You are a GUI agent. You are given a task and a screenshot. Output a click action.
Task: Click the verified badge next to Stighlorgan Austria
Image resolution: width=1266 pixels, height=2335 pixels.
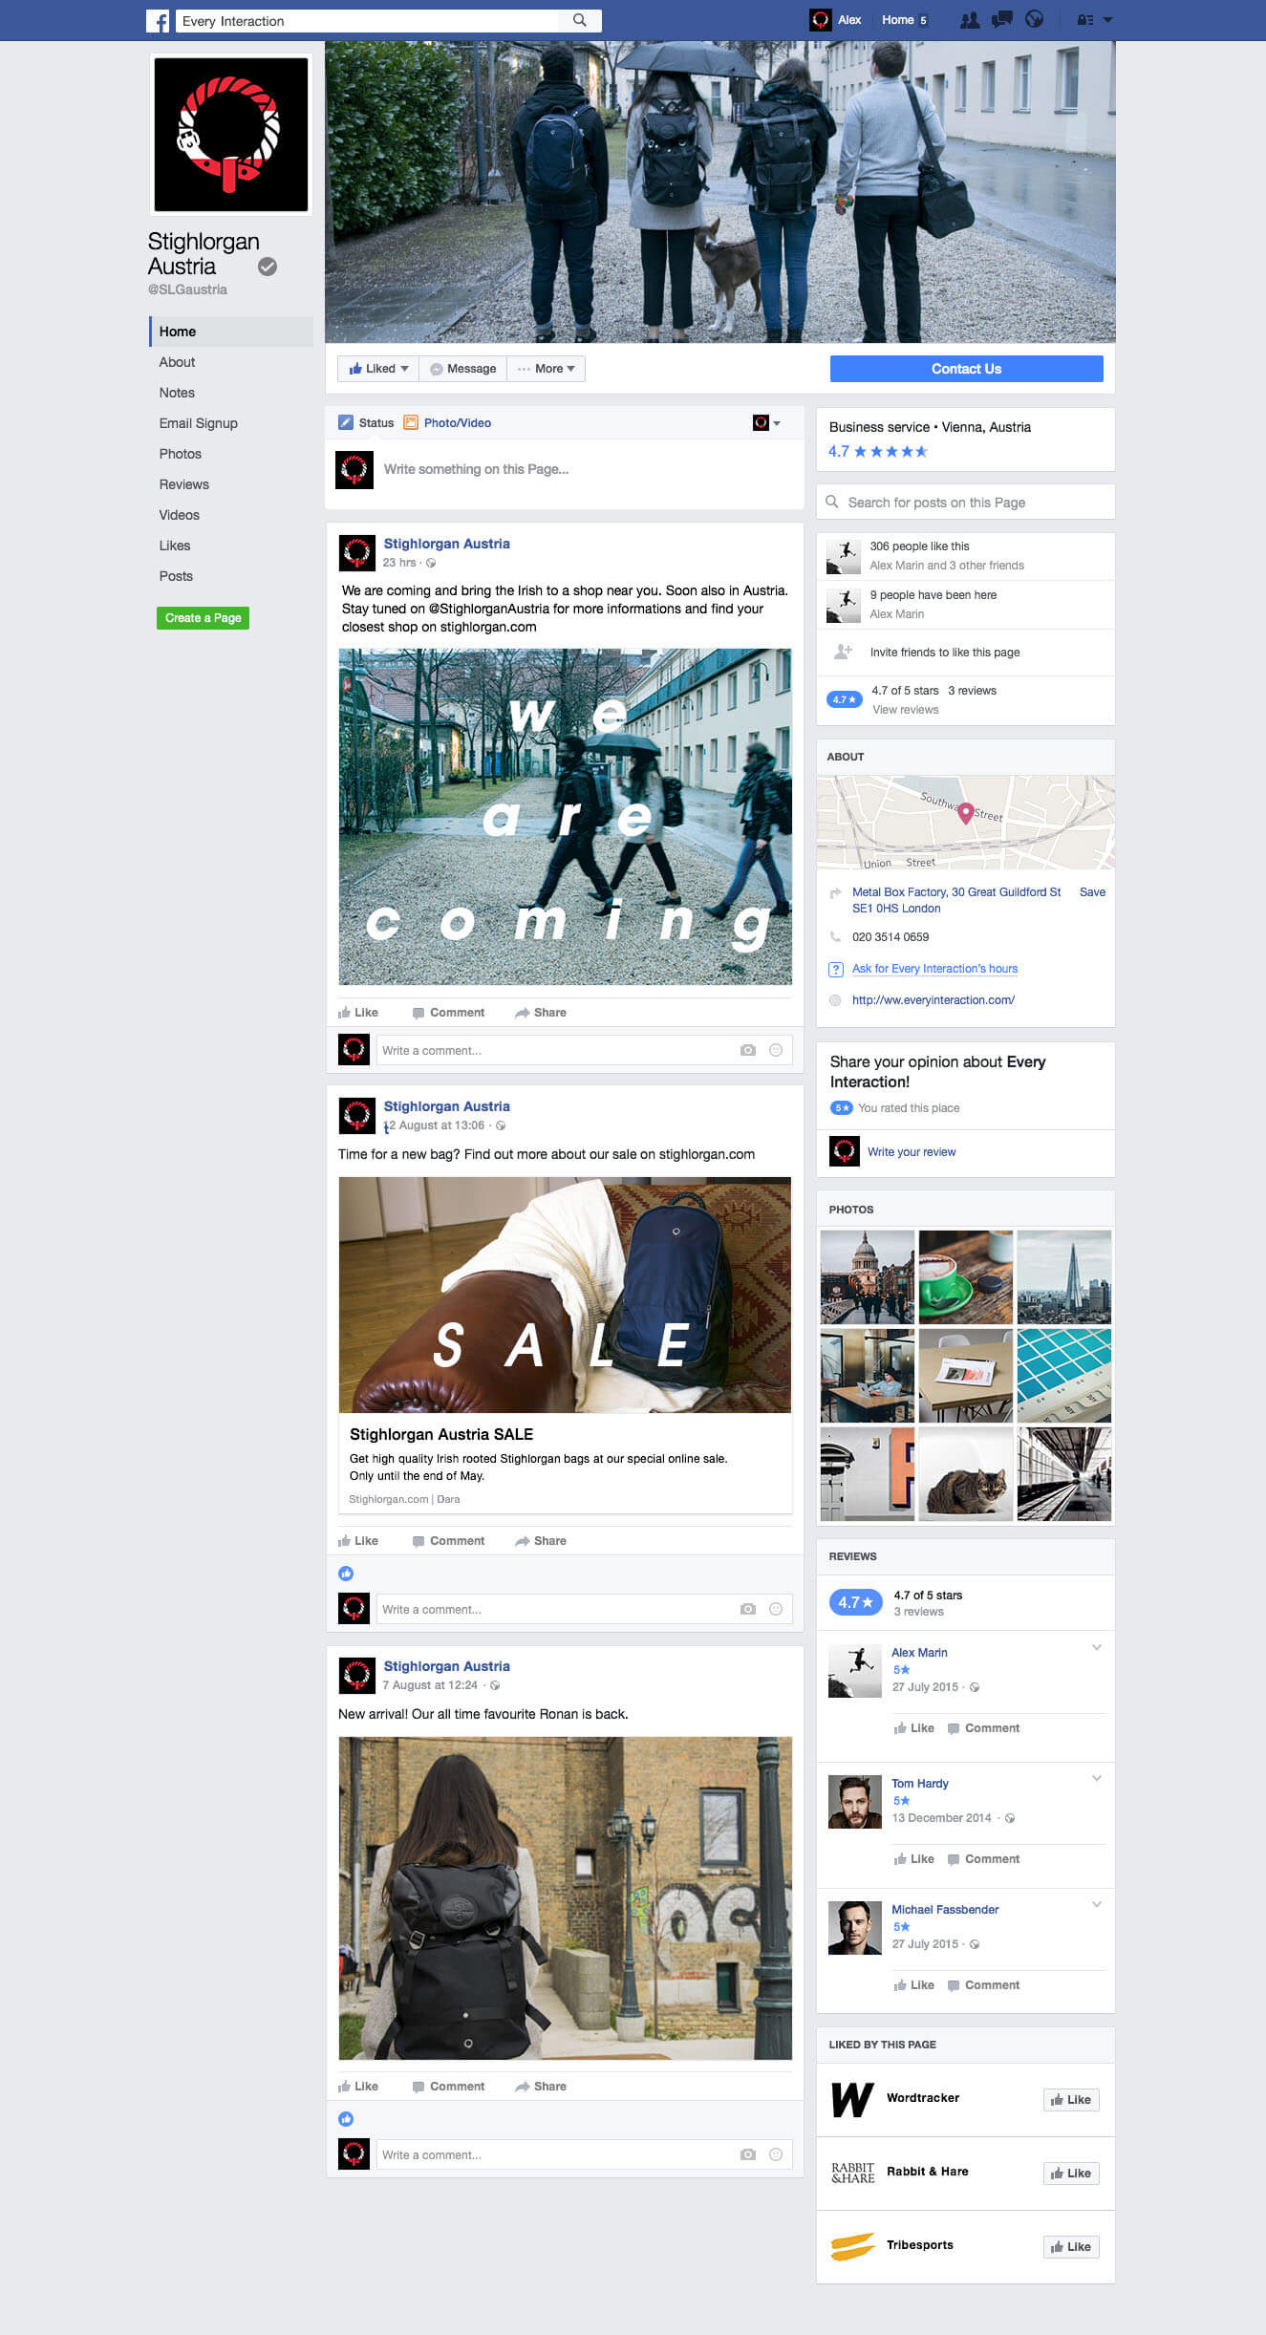[x=268, y=267]
